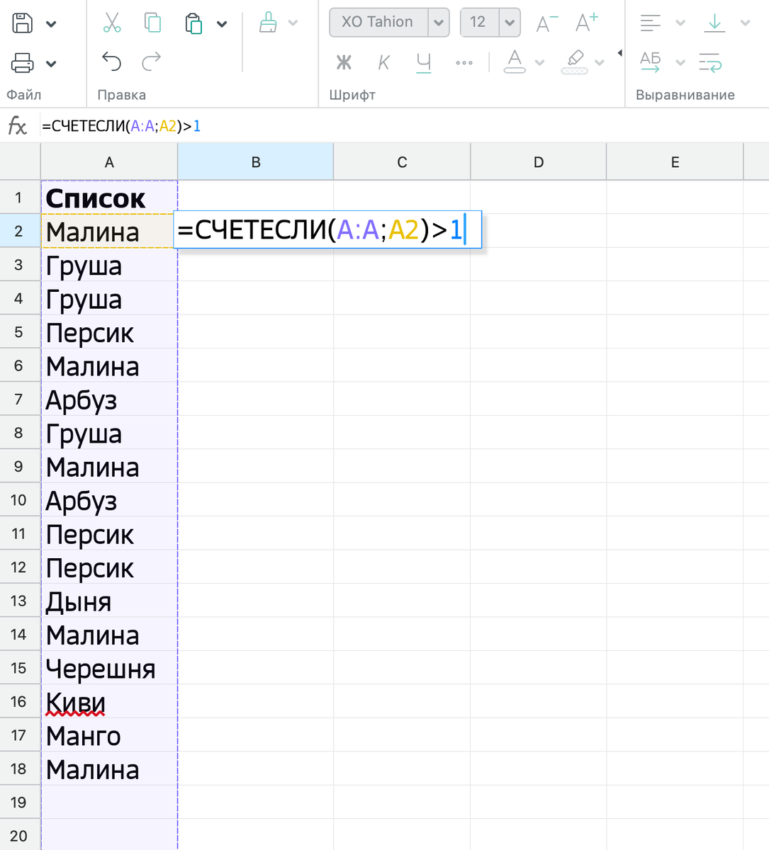Click the Paste clipboard icon
The image size is (769, 850).
193,23
